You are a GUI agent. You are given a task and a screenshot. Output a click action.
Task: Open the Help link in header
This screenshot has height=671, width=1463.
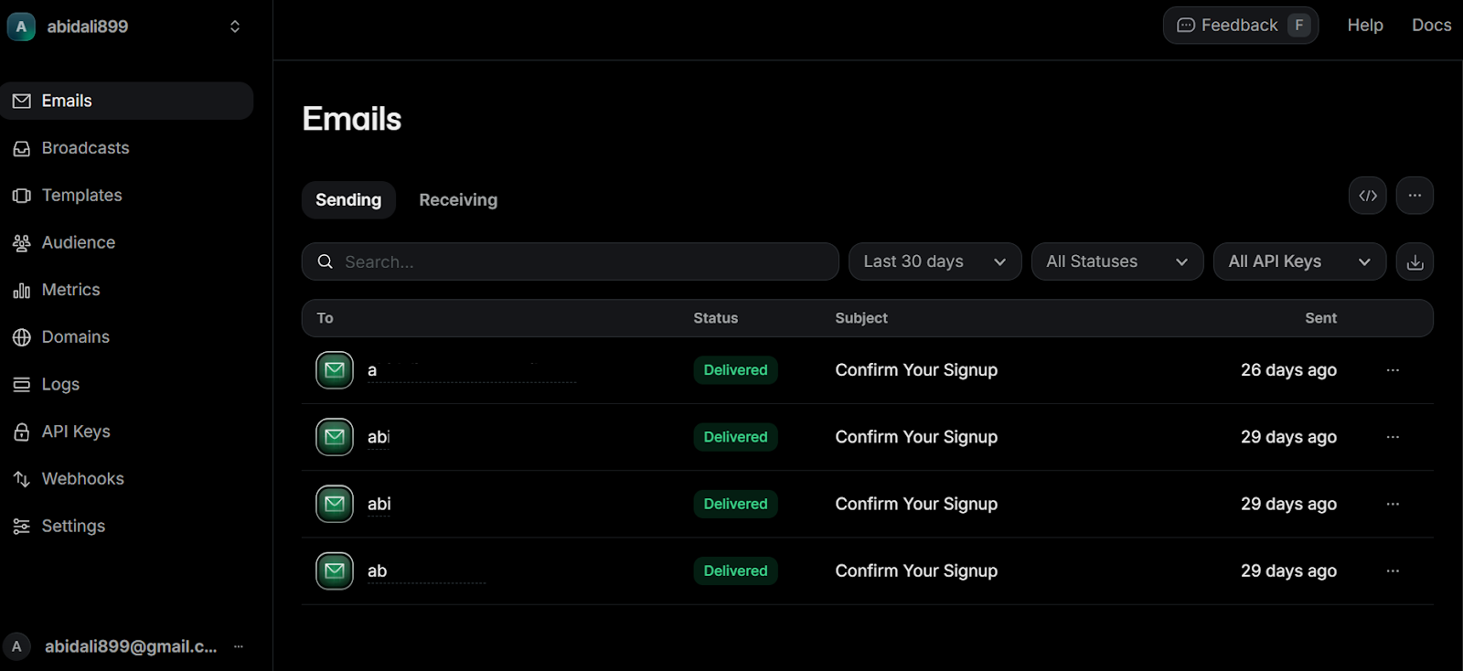[1364, 26]
